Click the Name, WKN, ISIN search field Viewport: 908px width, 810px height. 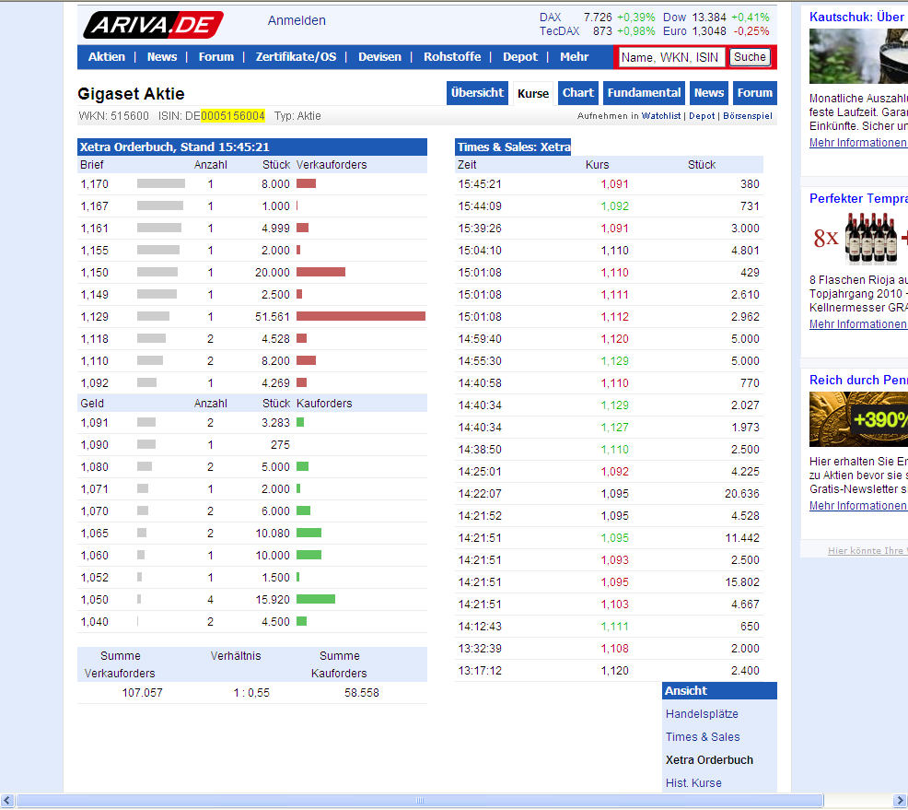tap(670, 57)
